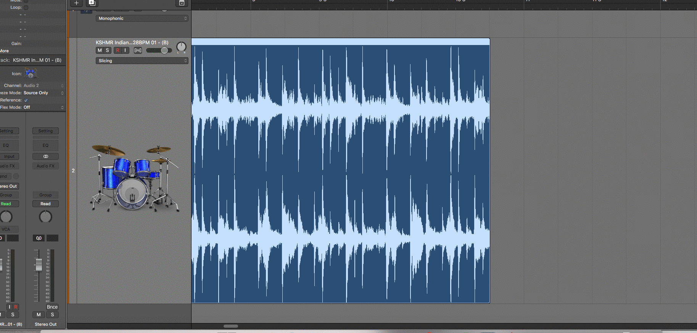Click the 0,0 peak level display on Stereo Out
Image resolution: width=697 pixels, height=333 pixels.
(x=39, y=238)
